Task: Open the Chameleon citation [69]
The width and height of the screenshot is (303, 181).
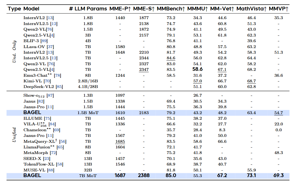Action: pos(57,130)
